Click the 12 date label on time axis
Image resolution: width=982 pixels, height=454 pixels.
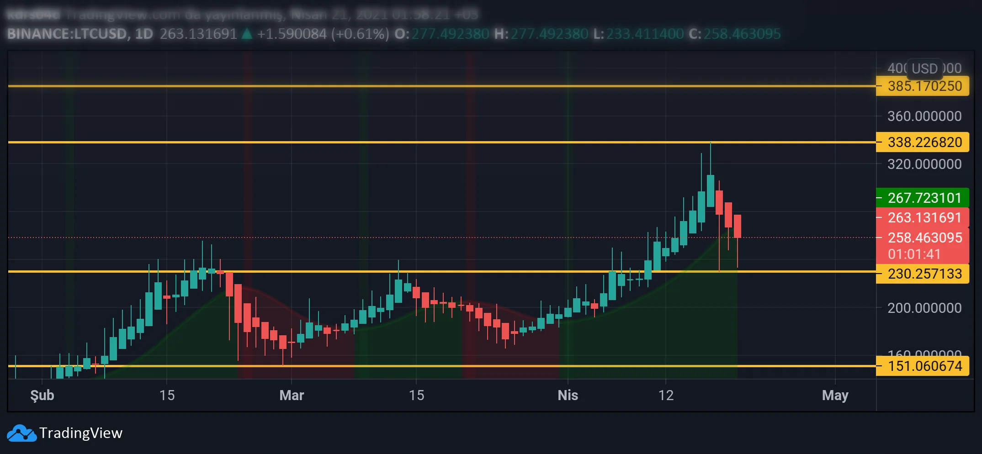(666, 395)
